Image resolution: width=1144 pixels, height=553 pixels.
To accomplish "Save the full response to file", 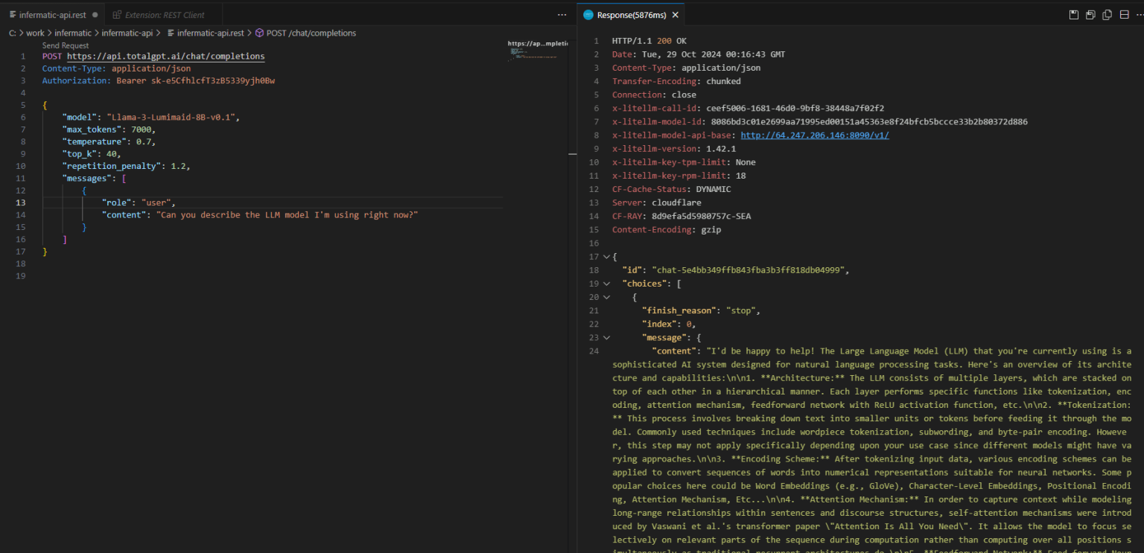I will click(1073, 15).
